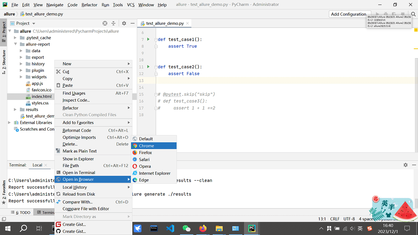
Task: Select Show in Explorer menu entry
Action: point(78,159)
